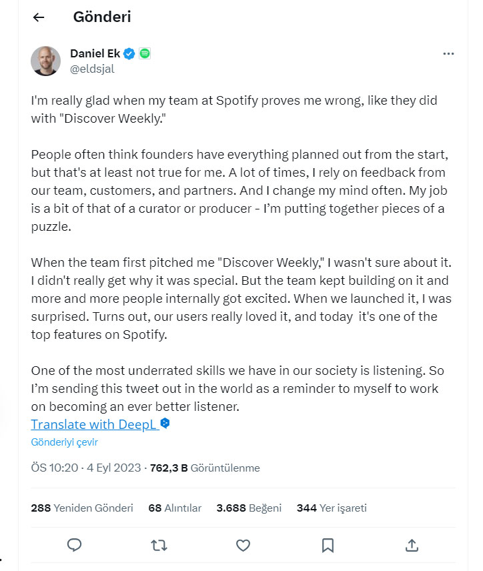
Task: Click the Translate with DeepL link
Action: (x=94, y=424)
